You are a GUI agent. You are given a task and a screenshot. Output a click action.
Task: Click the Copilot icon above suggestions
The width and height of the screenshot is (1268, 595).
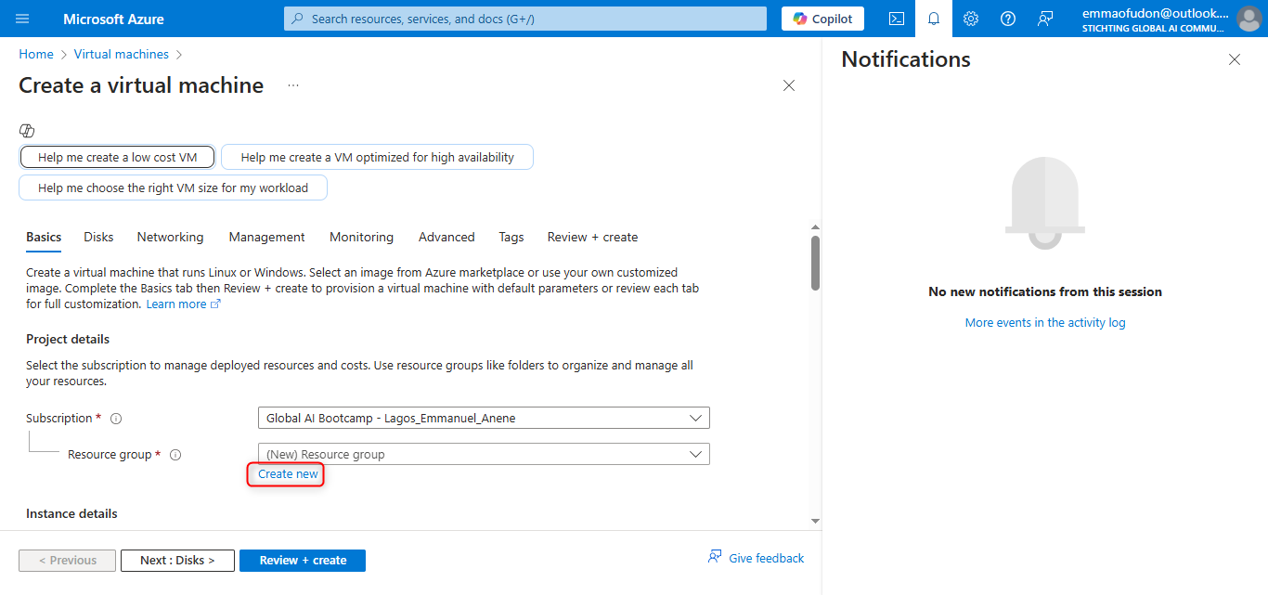(x=27, y=131)
